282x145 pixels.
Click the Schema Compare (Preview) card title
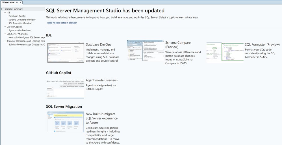178,45
